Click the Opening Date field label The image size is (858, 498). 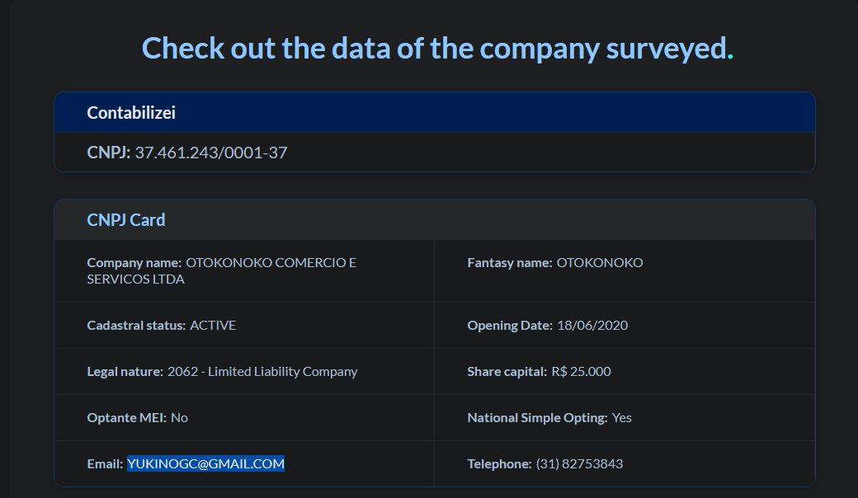(x=509, y=326)
